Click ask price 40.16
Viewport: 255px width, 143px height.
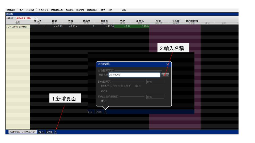[72, 26]
